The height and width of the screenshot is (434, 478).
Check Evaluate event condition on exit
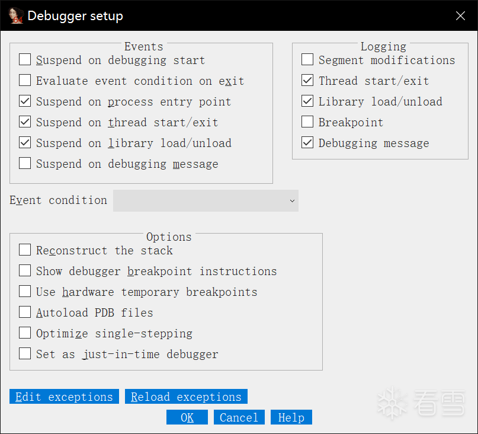click(x=25, y=80)
